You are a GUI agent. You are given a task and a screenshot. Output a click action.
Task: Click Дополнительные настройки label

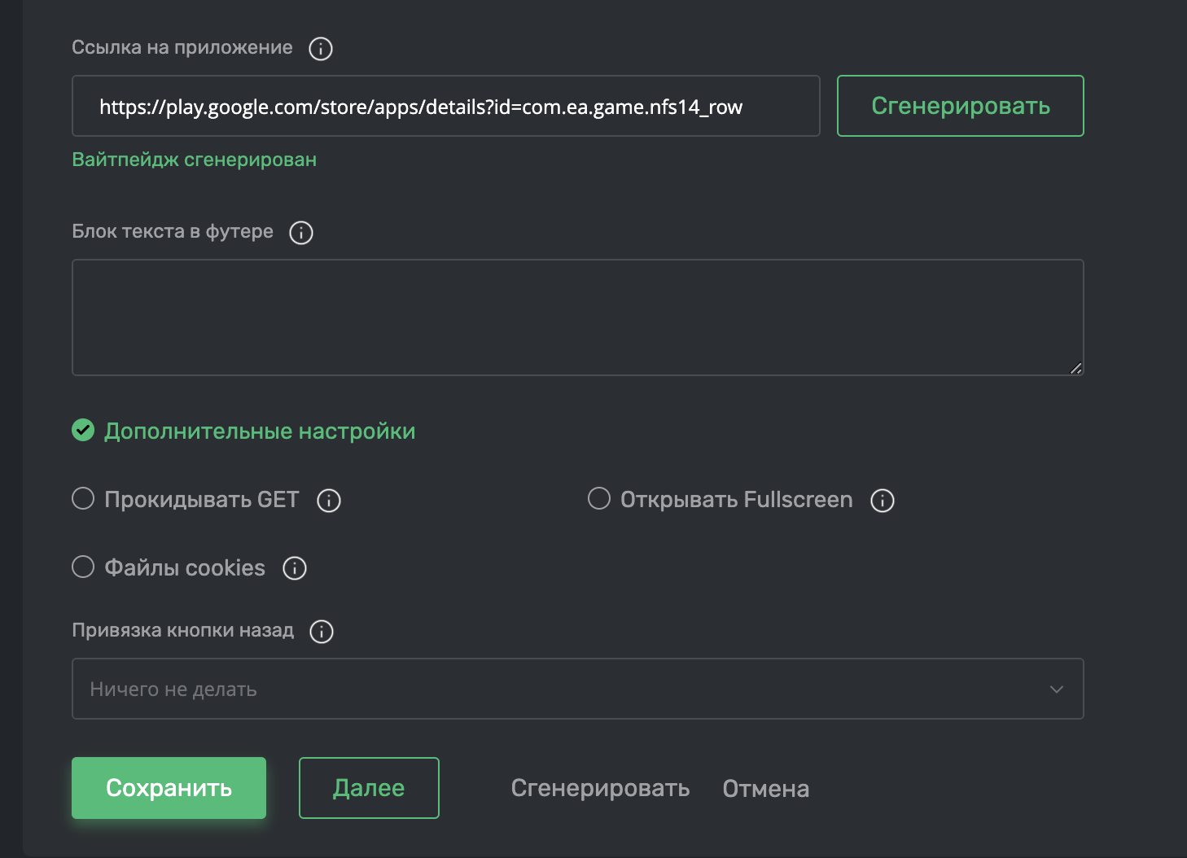[260, 431]
